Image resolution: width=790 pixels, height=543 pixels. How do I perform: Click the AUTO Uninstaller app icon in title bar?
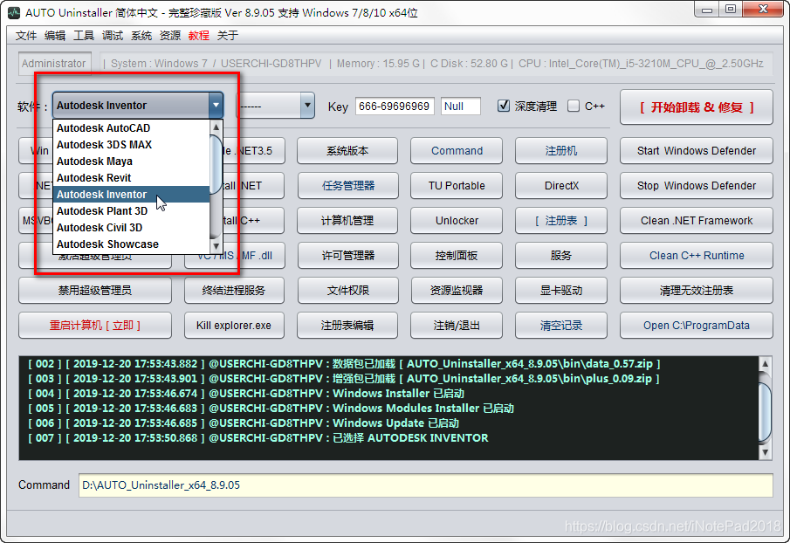click(x=14, y=12)
